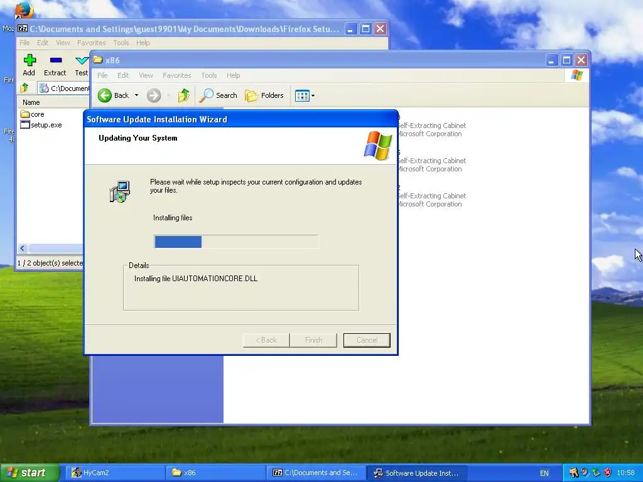The height and width of the screenshot is (482, 643).
Task: Click Cancel in the Update Wizard
Action: [367, 340]
